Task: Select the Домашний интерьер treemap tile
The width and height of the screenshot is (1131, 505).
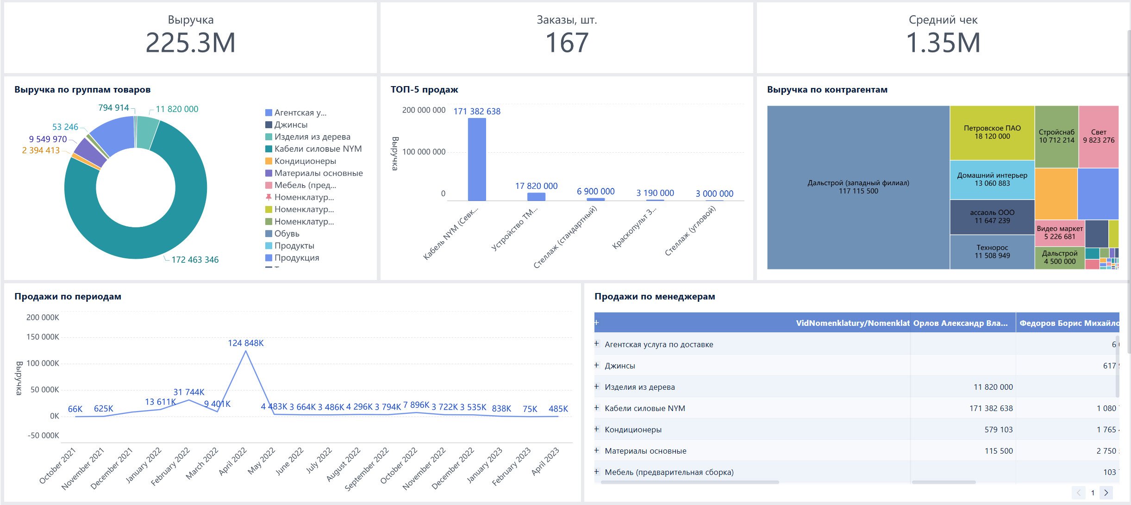Action: (992, 180)
